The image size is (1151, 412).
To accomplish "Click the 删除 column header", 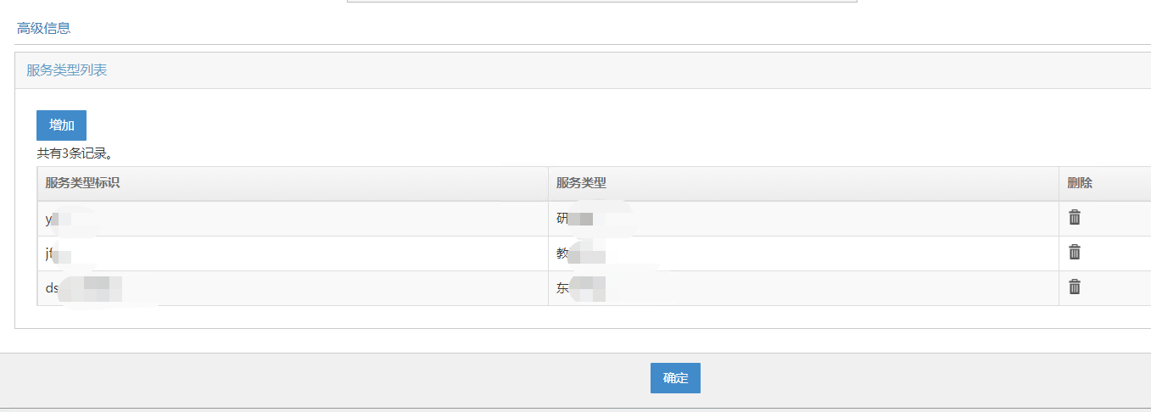I will point(1080,183).
